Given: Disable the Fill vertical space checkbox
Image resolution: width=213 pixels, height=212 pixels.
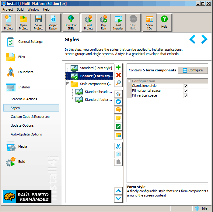Looking at the screenshot, I should [x=186, y=96].
